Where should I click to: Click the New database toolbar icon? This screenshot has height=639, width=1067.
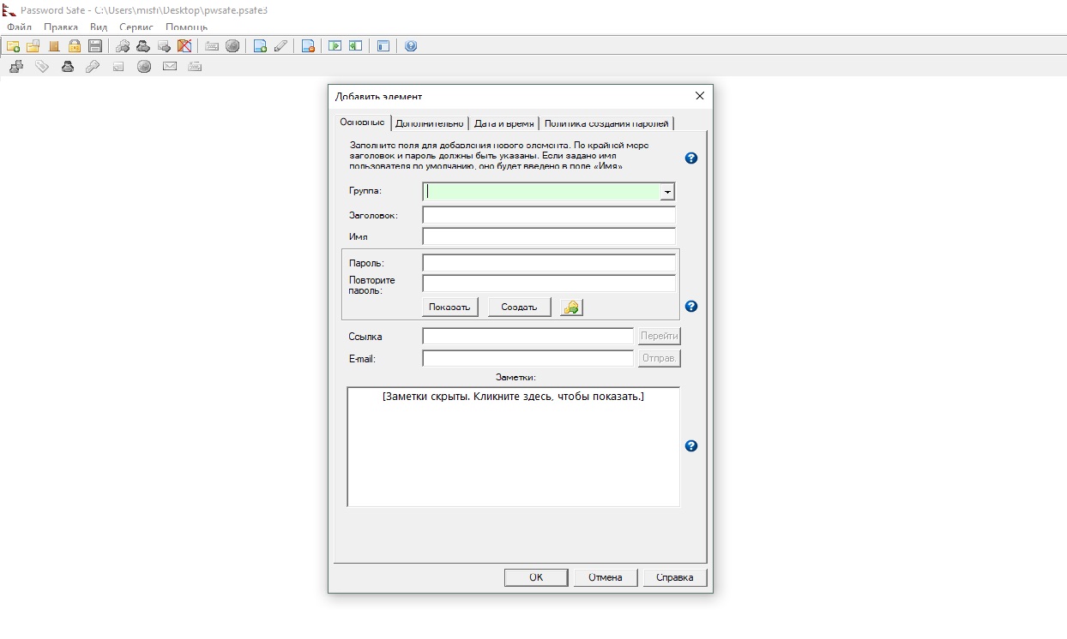click(x=13, y=46)
